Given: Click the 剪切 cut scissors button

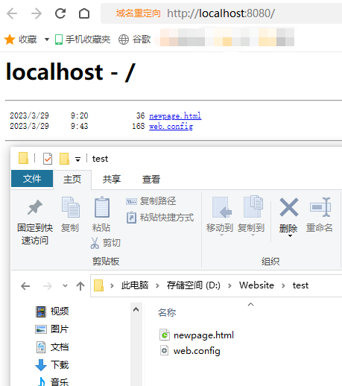Looking at the screenshot, I should click(x=106, y=243).
